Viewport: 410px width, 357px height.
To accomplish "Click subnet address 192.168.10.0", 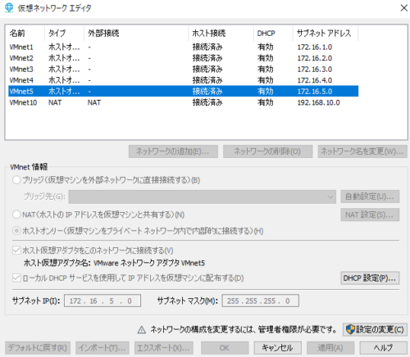I will 318,102.
